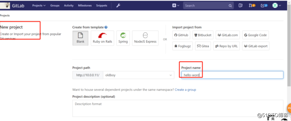The image size is (291, 121).
Task: Select the NodeJS Express template
Action: tap(145, 38)
